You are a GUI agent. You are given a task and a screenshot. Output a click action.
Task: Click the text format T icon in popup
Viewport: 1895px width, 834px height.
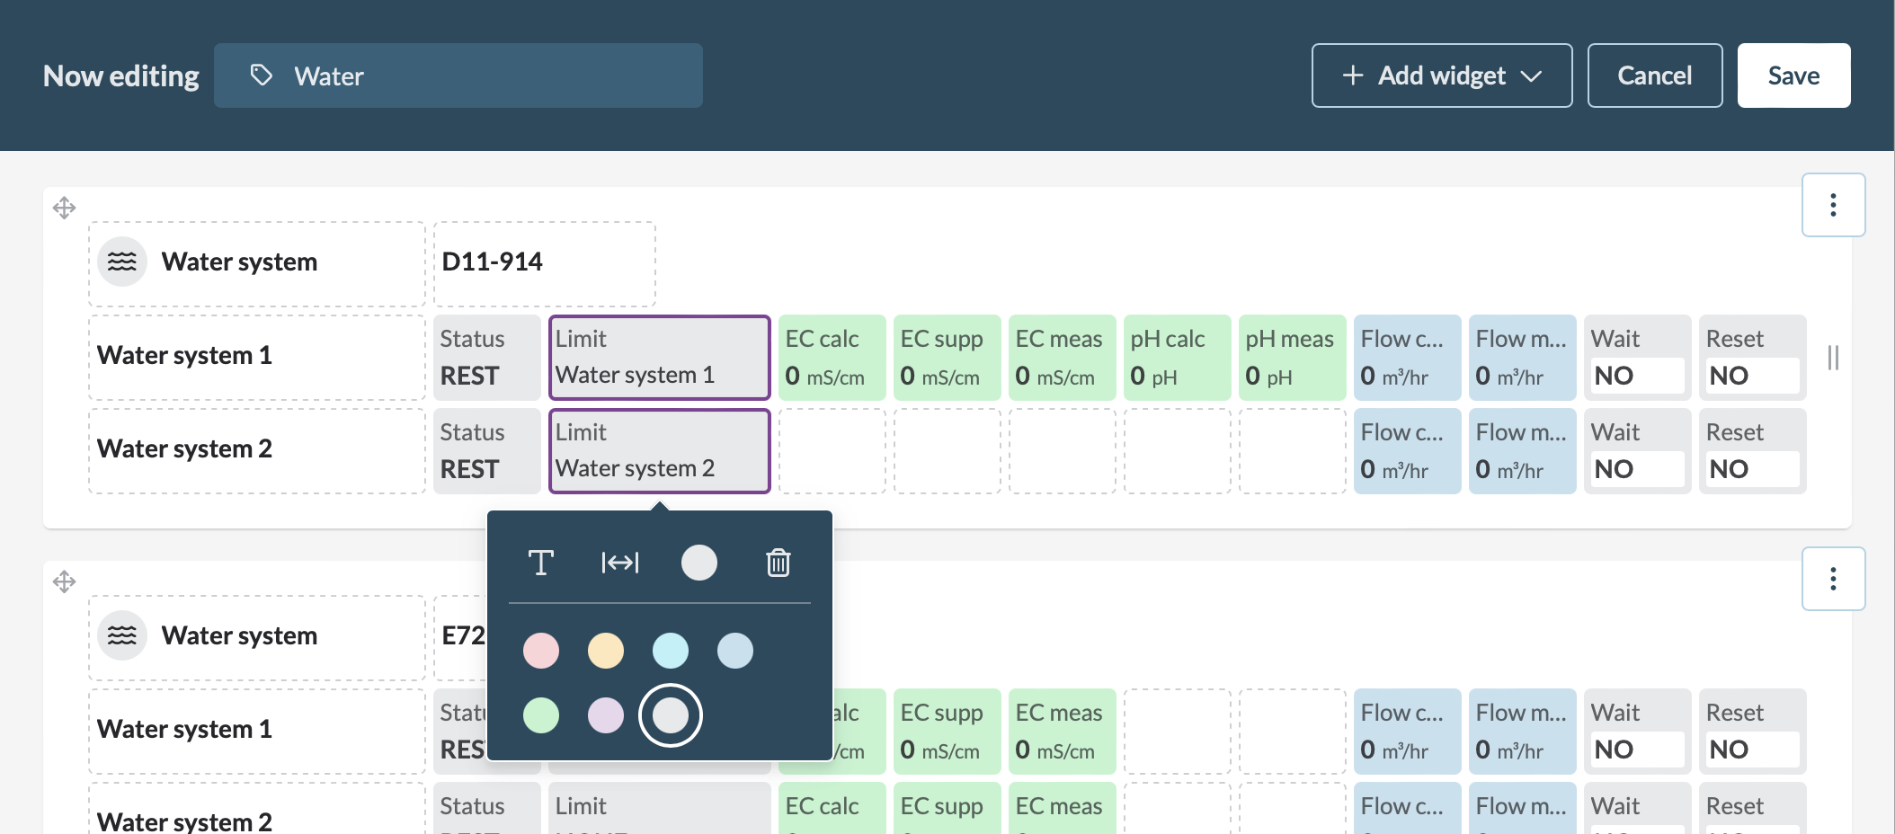(x=540, y=563)
